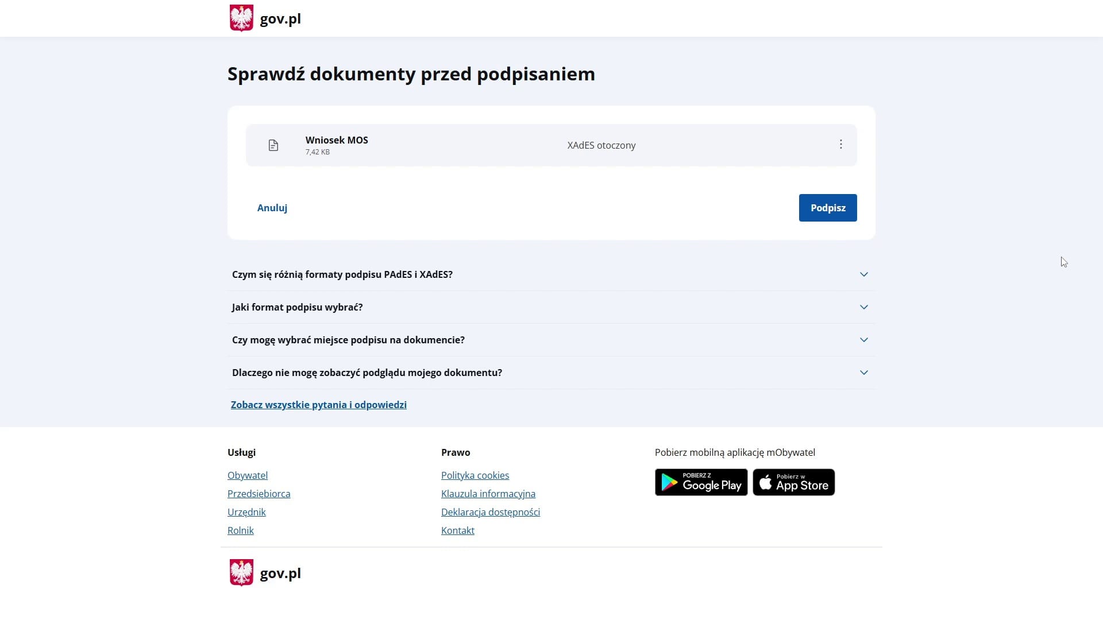Expand the PAdES and XAdES formats question
Image resolution: width=1103 pixels, height=620 pixels.
551,274
